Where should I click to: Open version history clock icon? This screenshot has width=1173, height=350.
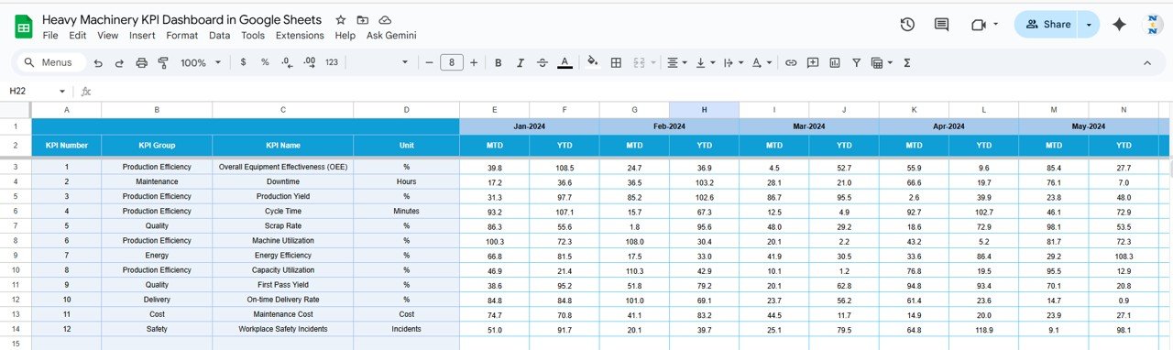pos(907,25)
